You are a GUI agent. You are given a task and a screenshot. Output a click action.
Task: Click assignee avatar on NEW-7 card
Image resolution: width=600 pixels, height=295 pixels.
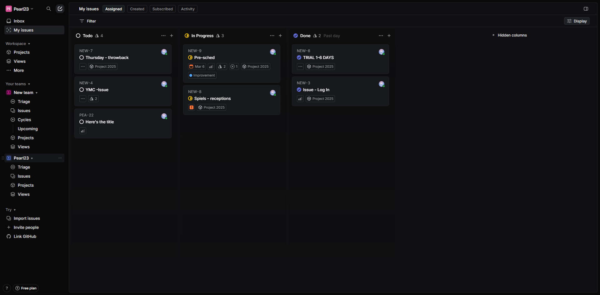point(164,52)
